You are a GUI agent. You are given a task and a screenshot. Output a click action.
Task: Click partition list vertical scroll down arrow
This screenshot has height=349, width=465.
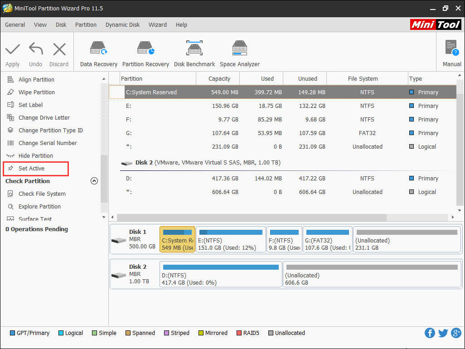coord(460,210)
